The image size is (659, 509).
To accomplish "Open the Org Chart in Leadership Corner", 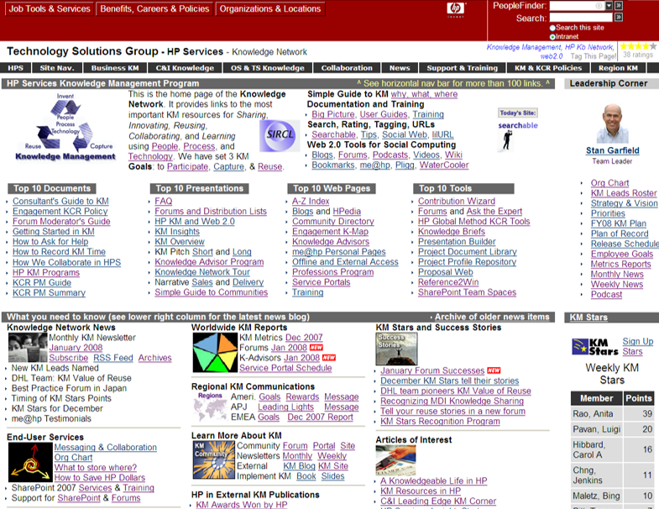I will [609, 182].
